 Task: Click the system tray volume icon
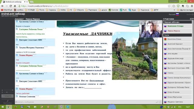175,107
